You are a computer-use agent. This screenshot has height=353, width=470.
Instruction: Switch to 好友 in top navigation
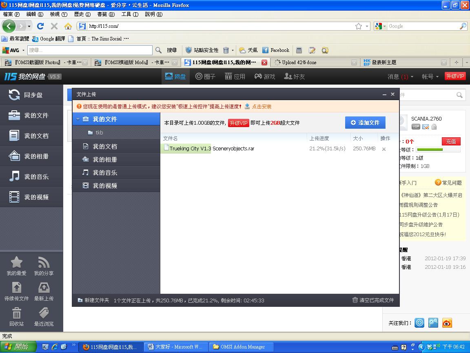point(294,76)
